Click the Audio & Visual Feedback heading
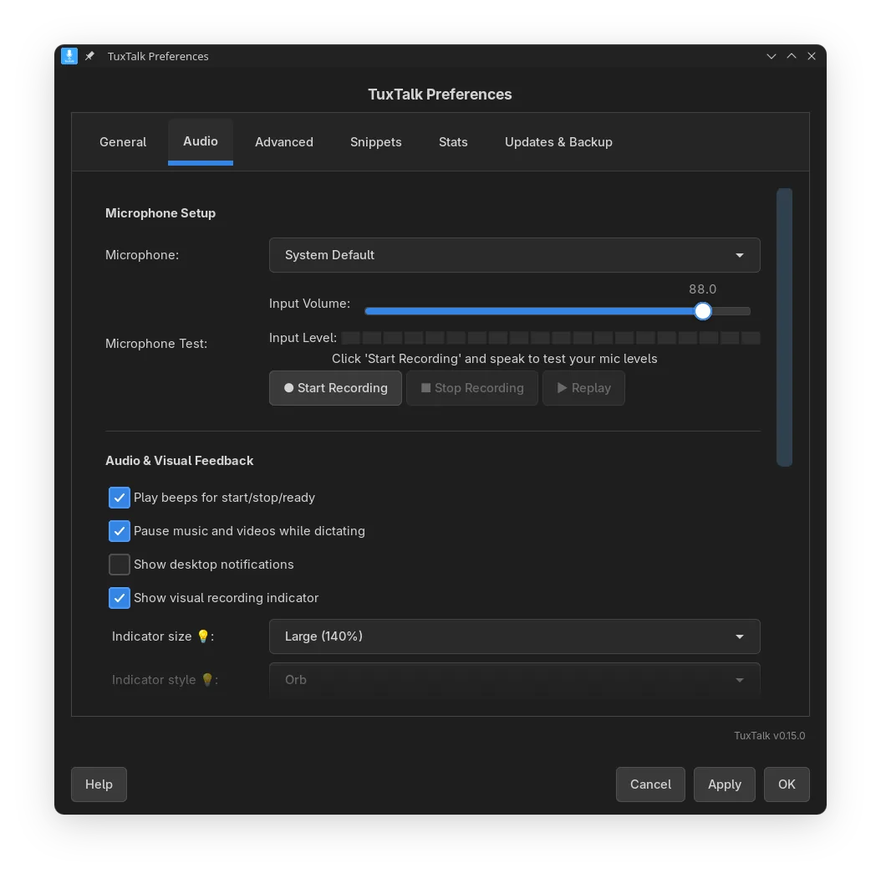881x879 pixels. pos(179,461)
